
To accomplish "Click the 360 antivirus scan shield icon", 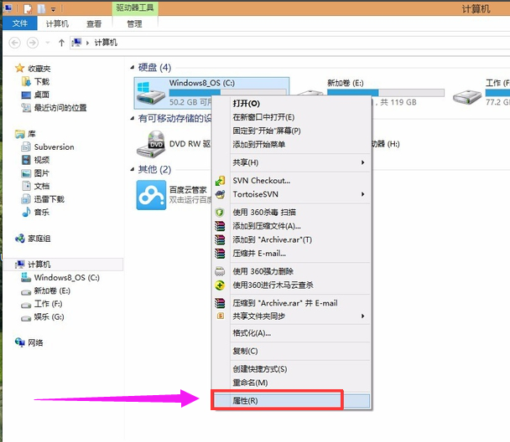I will 221,213.
